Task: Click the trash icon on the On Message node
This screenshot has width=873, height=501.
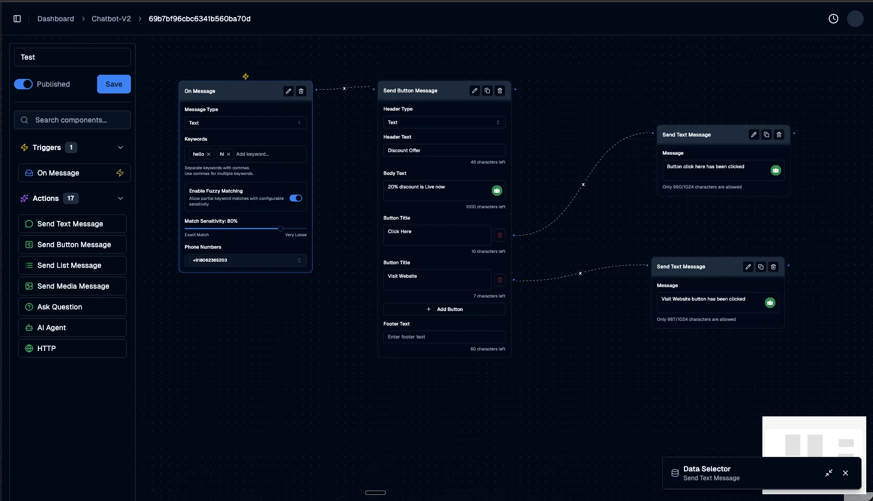Action: 301,91
